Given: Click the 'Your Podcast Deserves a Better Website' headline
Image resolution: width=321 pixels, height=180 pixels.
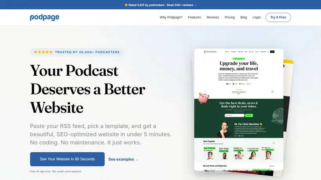Looking at the screenshot, I should coord(88,89).
